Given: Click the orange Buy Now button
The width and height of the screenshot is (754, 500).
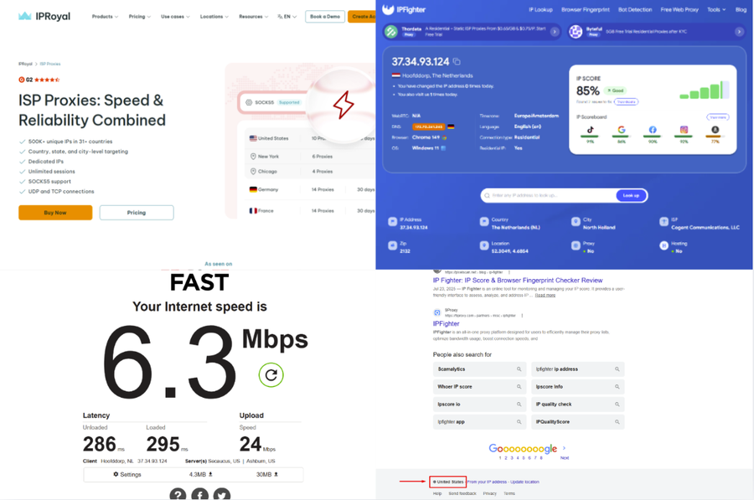Looking at the screenshot, I should tap(55, 213).
